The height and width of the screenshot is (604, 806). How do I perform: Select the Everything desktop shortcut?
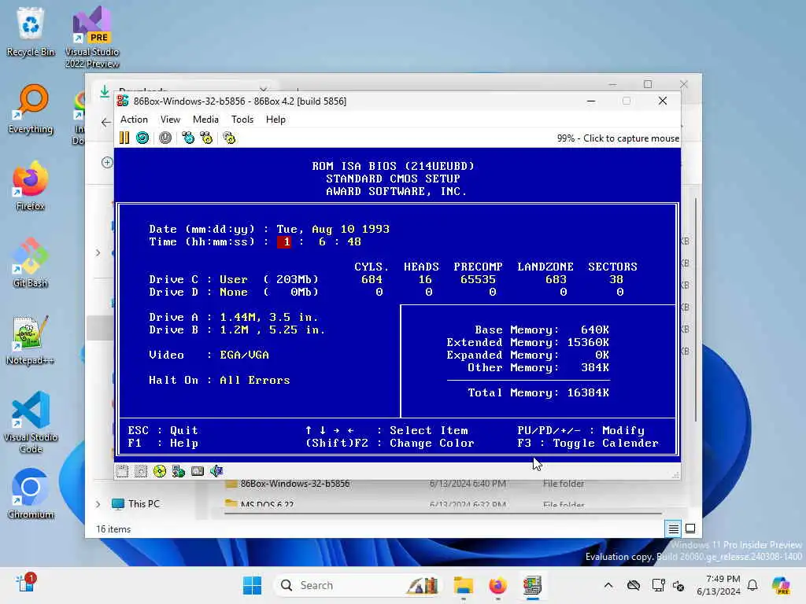[31, 109]
